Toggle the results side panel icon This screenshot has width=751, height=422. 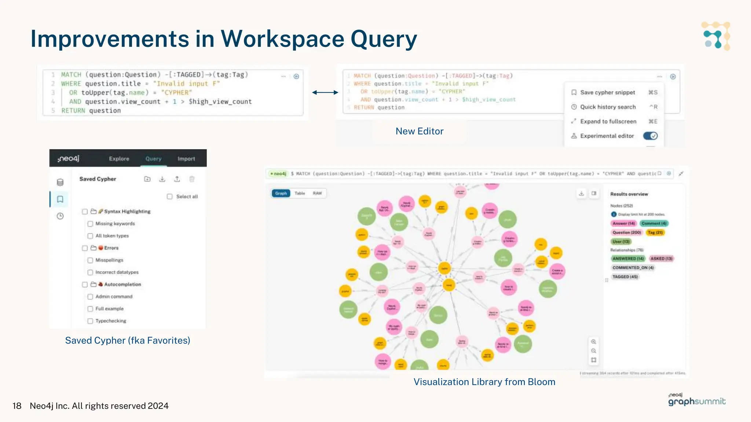click(x=594, y=193)
